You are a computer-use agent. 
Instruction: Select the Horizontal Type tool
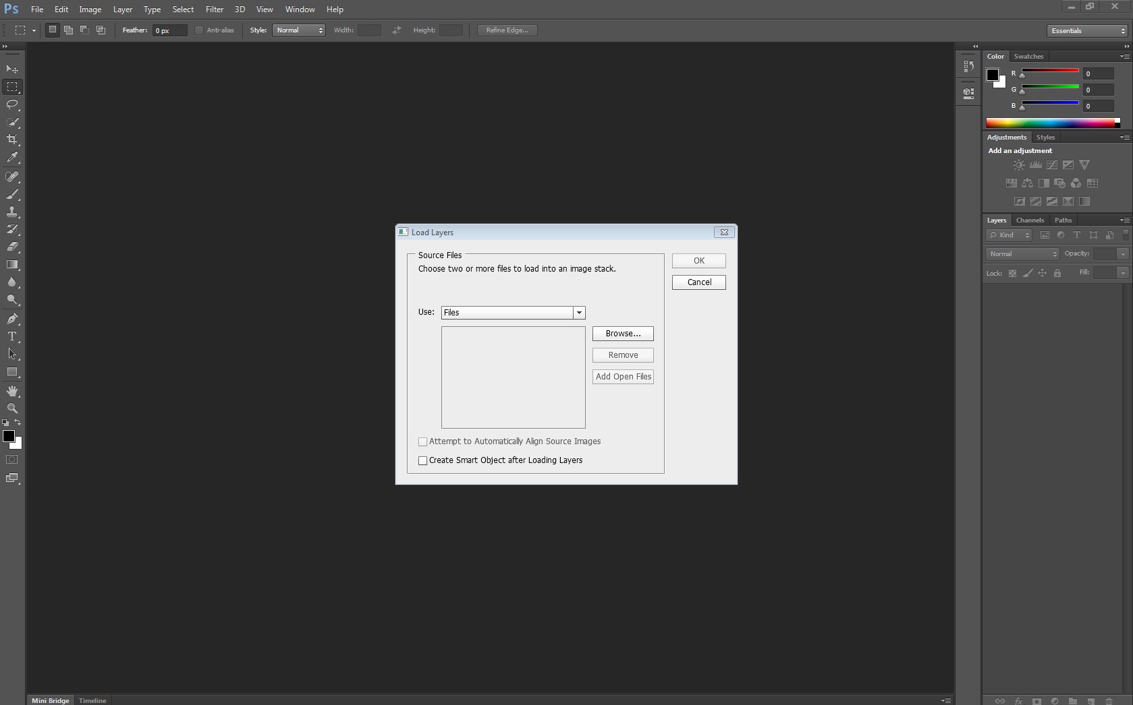12,336
